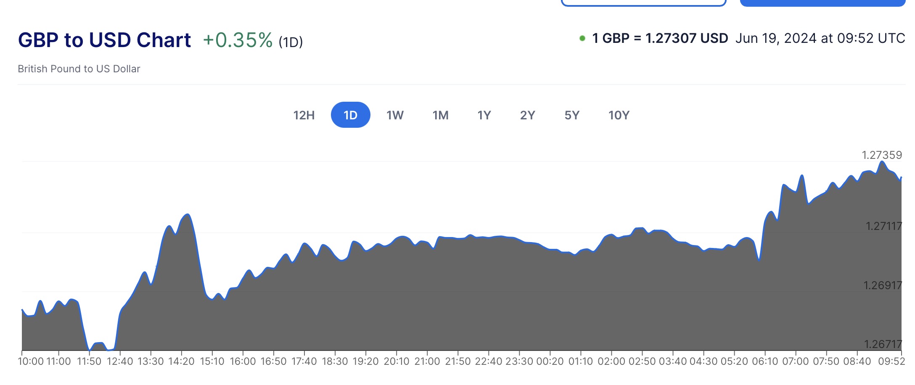Select the 2Y time range
The height and width of the screenshot is (385, 915).
click(527, 115)
